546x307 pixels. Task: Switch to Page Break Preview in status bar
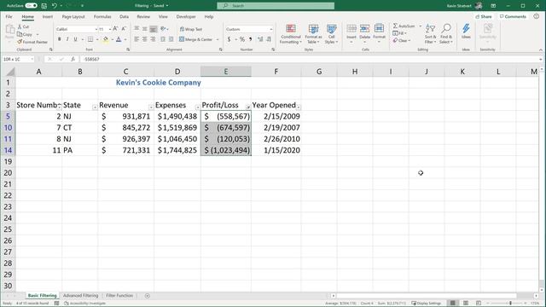pos(479,304)
